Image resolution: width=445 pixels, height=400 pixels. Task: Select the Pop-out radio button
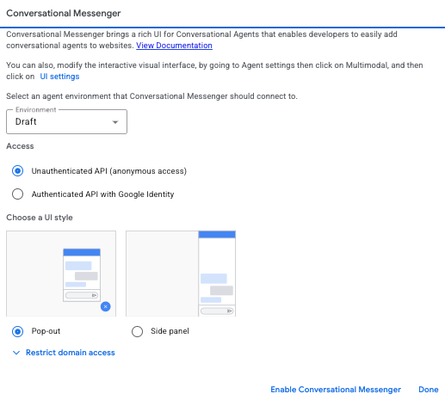coord(17,331)
